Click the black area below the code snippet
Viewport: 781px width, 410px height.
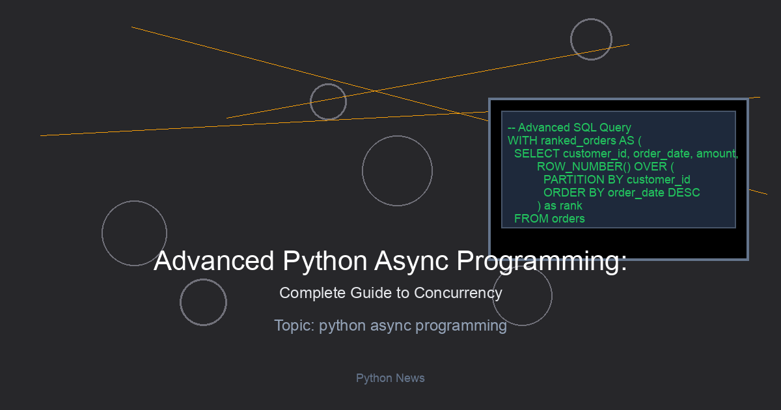[618, 244]
